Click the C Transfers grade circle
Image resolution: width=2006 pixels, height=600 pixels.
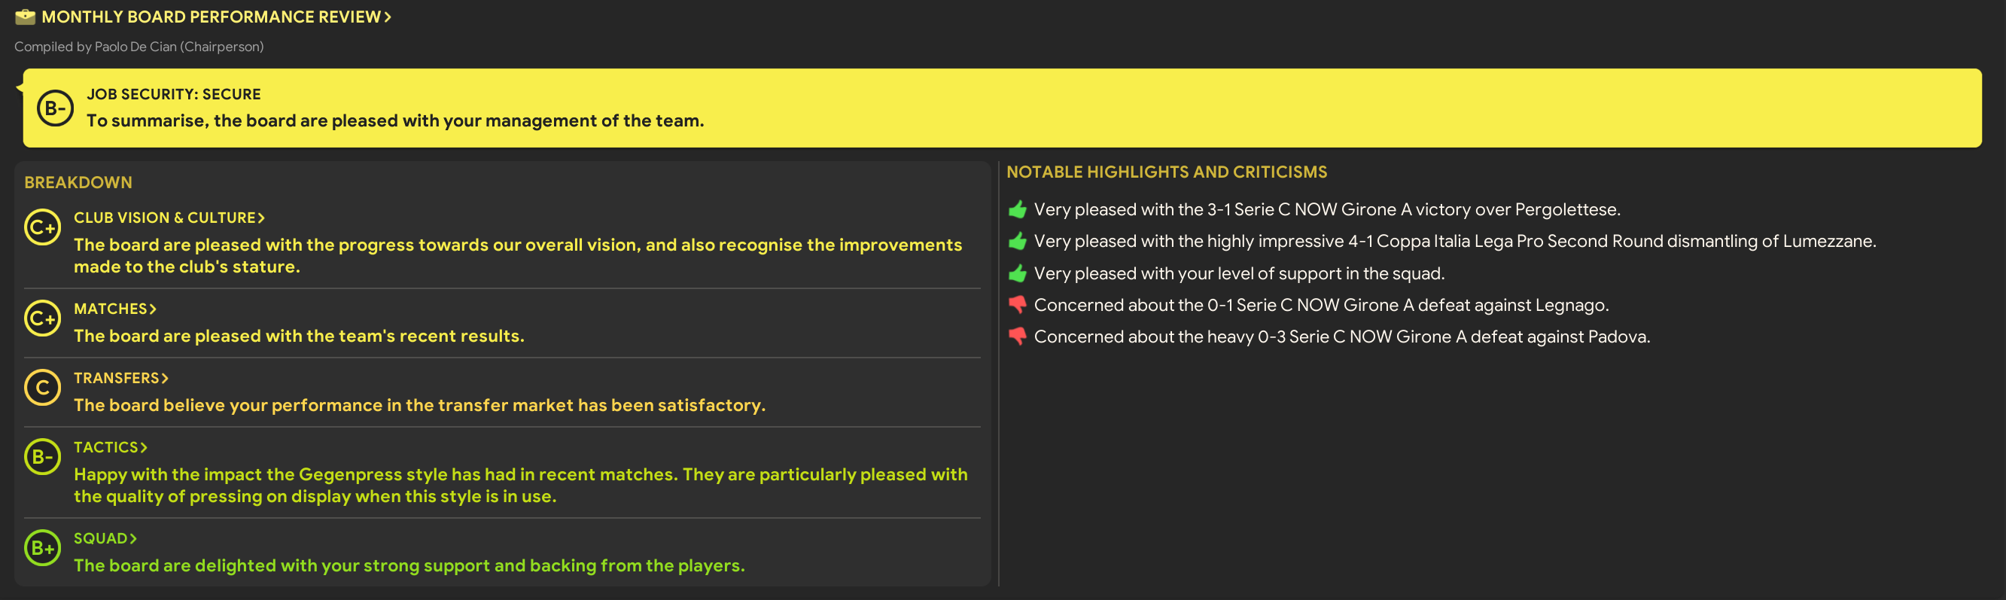click(x=42, y=388)
